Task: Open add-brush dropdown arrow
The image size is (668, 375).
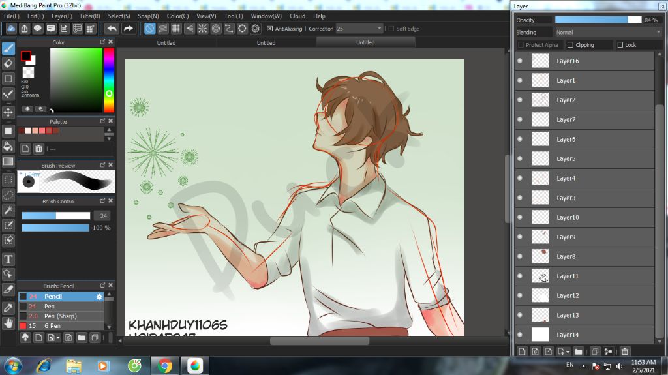Action: (58, 338)
